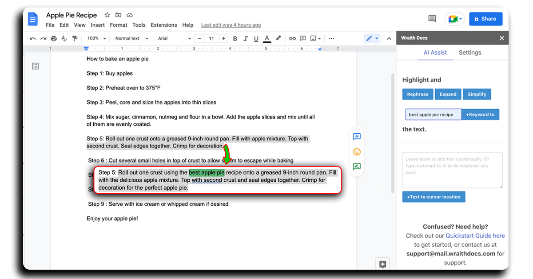Open the 100% zoom dropdown

(x=96, y=39)
